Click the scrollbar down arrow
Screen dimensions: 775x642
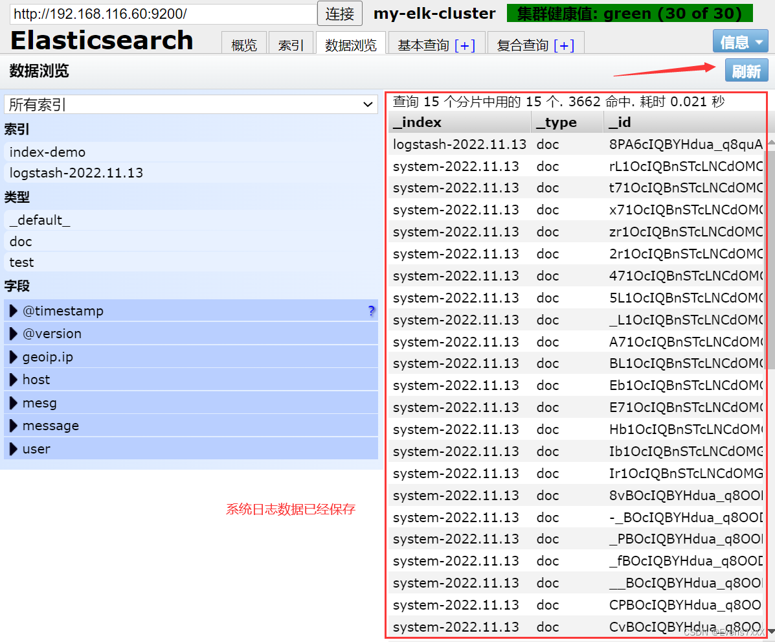[770, 632]
